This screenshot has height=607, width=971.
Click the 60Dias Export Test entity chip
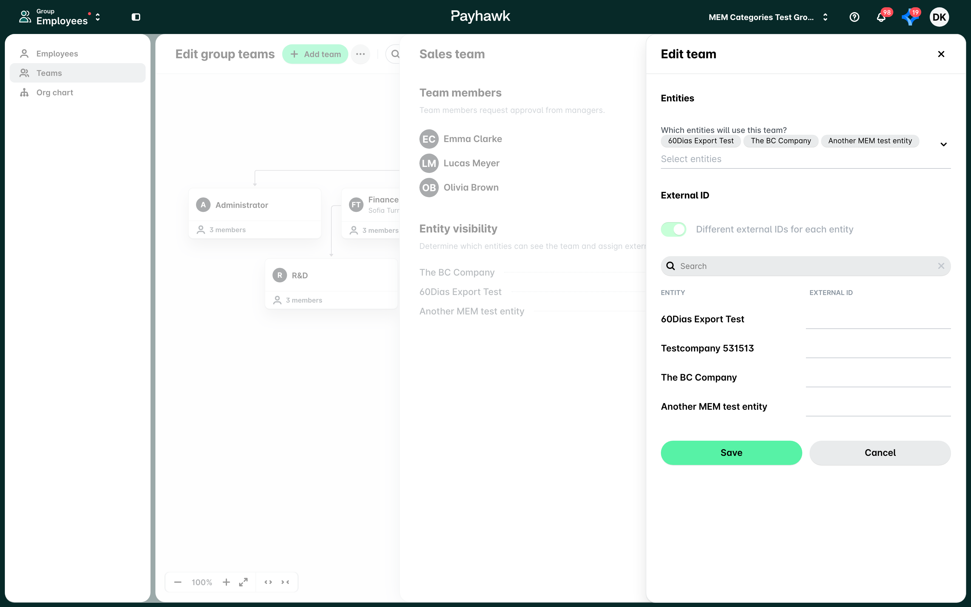[x=701, y=141]
